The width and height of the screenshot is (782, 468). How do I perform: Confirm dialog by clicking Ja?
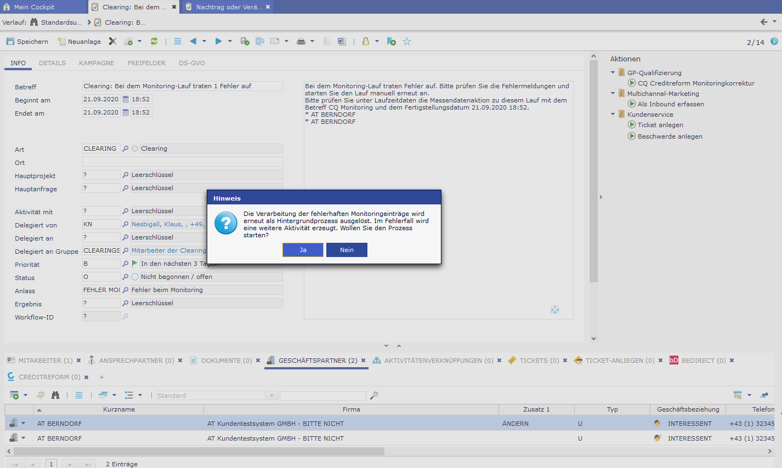(x=303, y=250)
